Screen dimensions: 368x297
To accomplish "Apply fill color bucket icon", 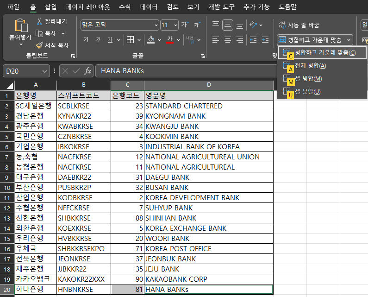I will coord(151,40).
